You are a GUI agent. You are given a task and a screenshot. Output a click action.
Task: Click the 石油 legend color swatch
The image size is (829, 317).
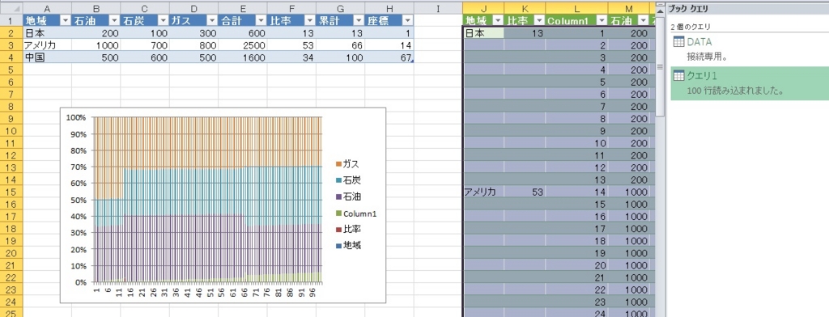338,197
